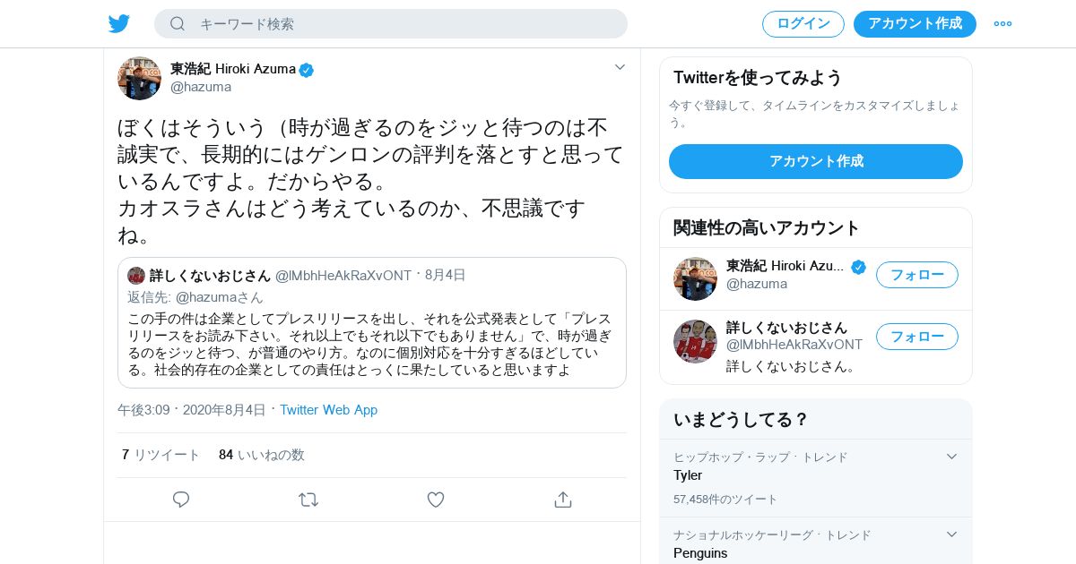Open the Twitter Web App link
The image size is (1076, 564).
coord(328,410)
